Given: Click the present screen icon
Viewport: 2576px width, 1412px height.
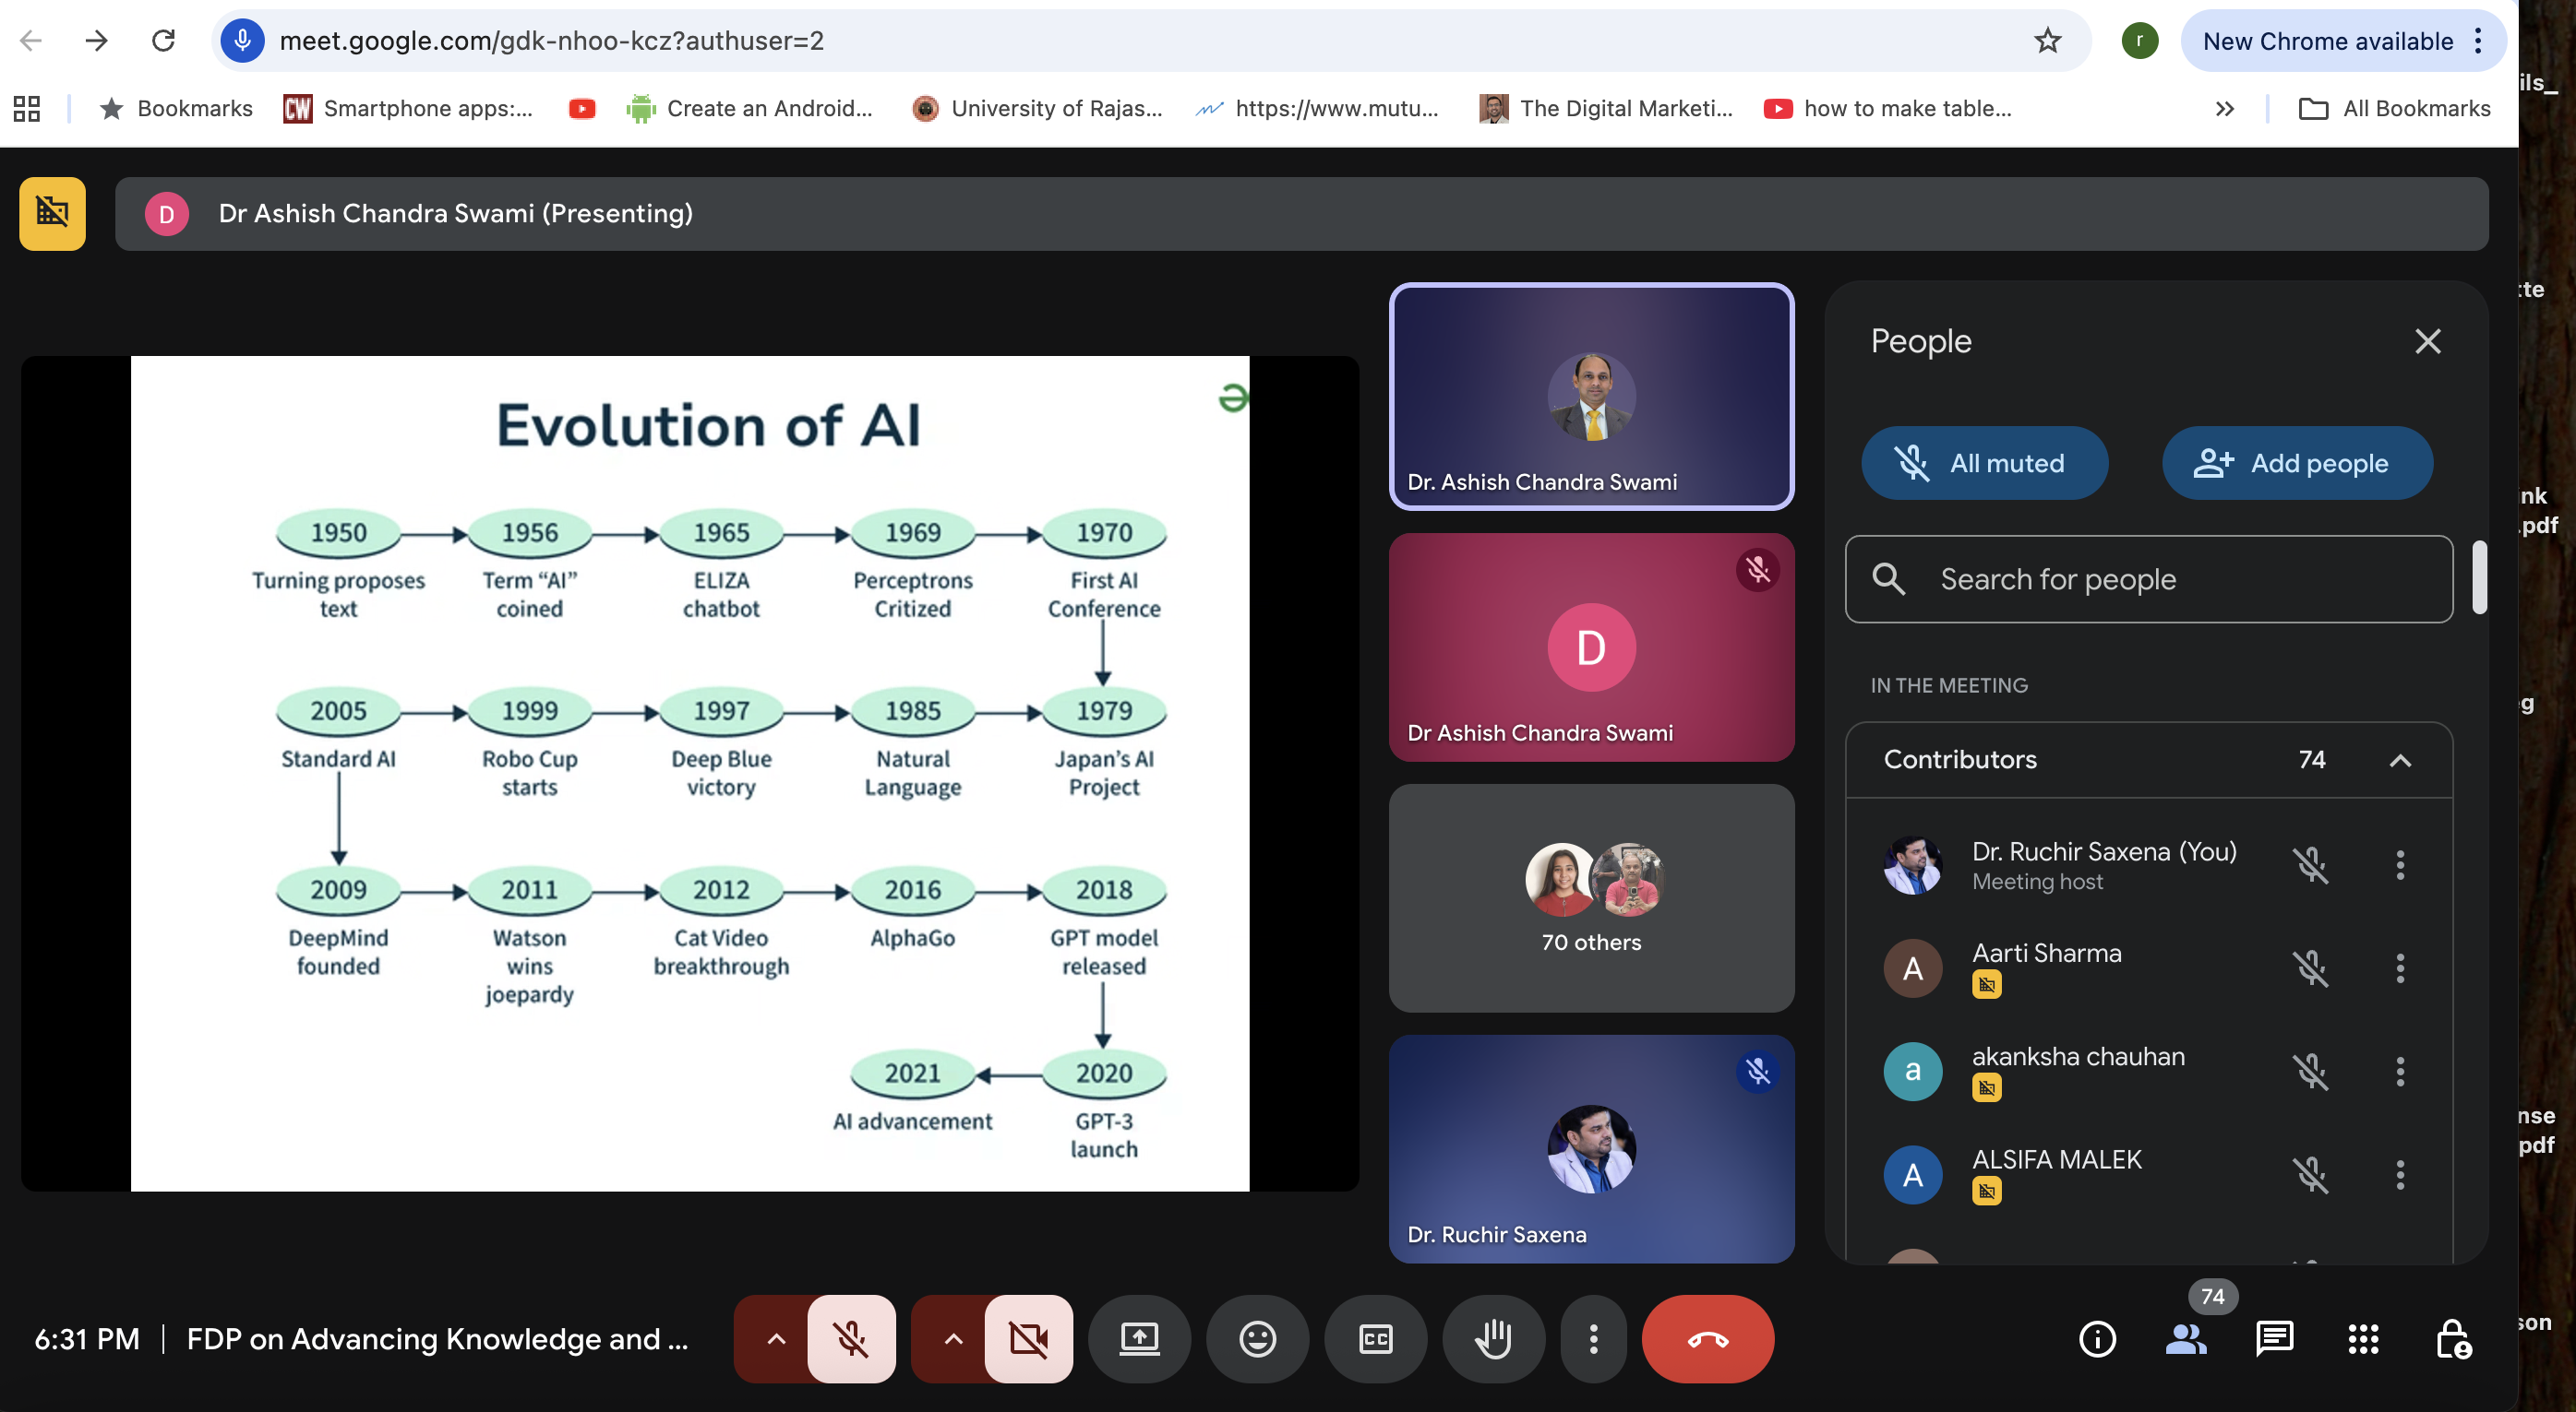Looking at the screenshot, I should (1139, 1339).
